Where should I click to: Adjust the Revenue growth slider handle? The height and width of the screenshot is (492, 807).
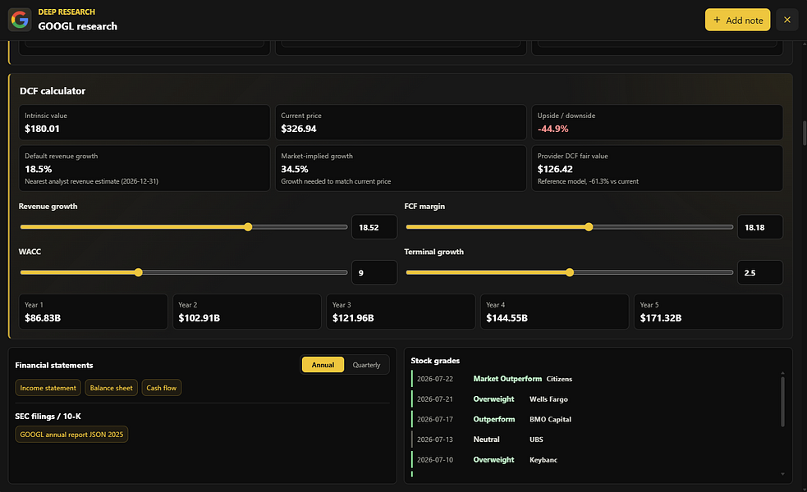pos(248,226)
